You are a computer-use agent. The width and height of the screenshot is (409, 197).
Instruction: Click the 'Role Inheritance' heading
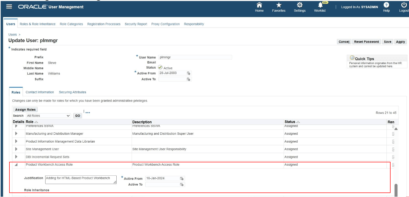click(x=36, y=190)
